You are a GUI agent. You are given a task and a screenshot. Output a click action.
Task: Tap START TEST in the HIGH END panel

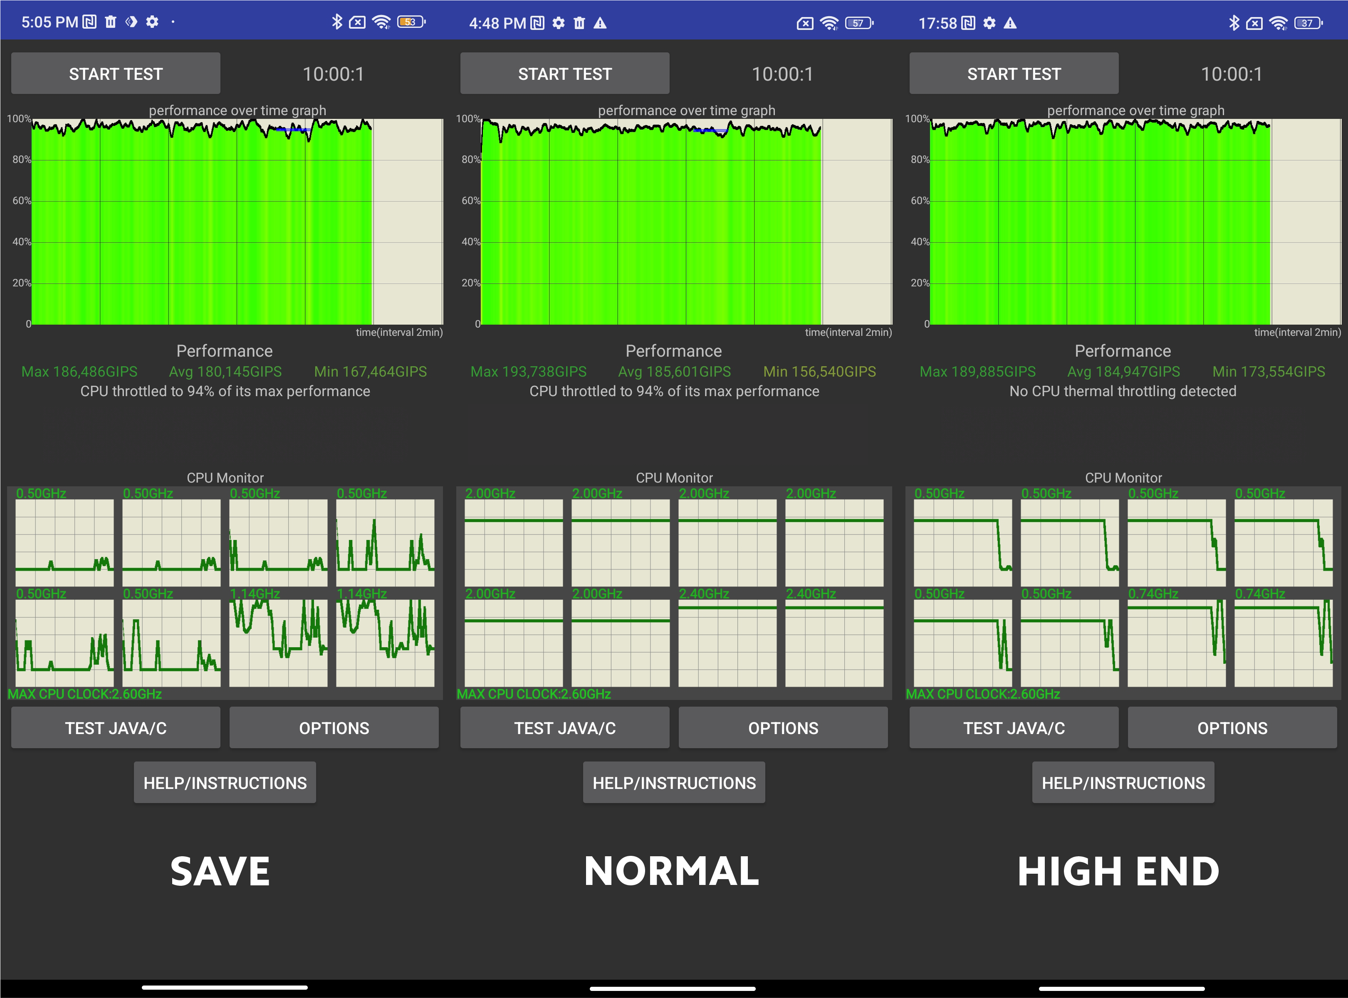(x=1014, y=74)
